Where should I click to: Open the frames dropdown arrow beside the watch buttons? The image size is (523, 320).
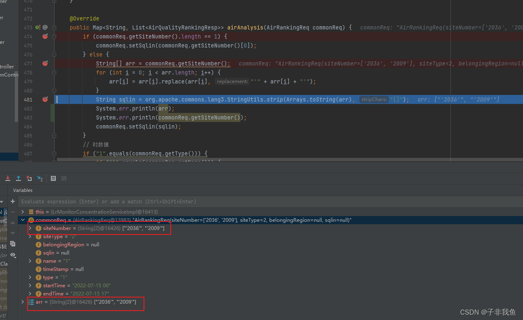click(x=2, y=202)
